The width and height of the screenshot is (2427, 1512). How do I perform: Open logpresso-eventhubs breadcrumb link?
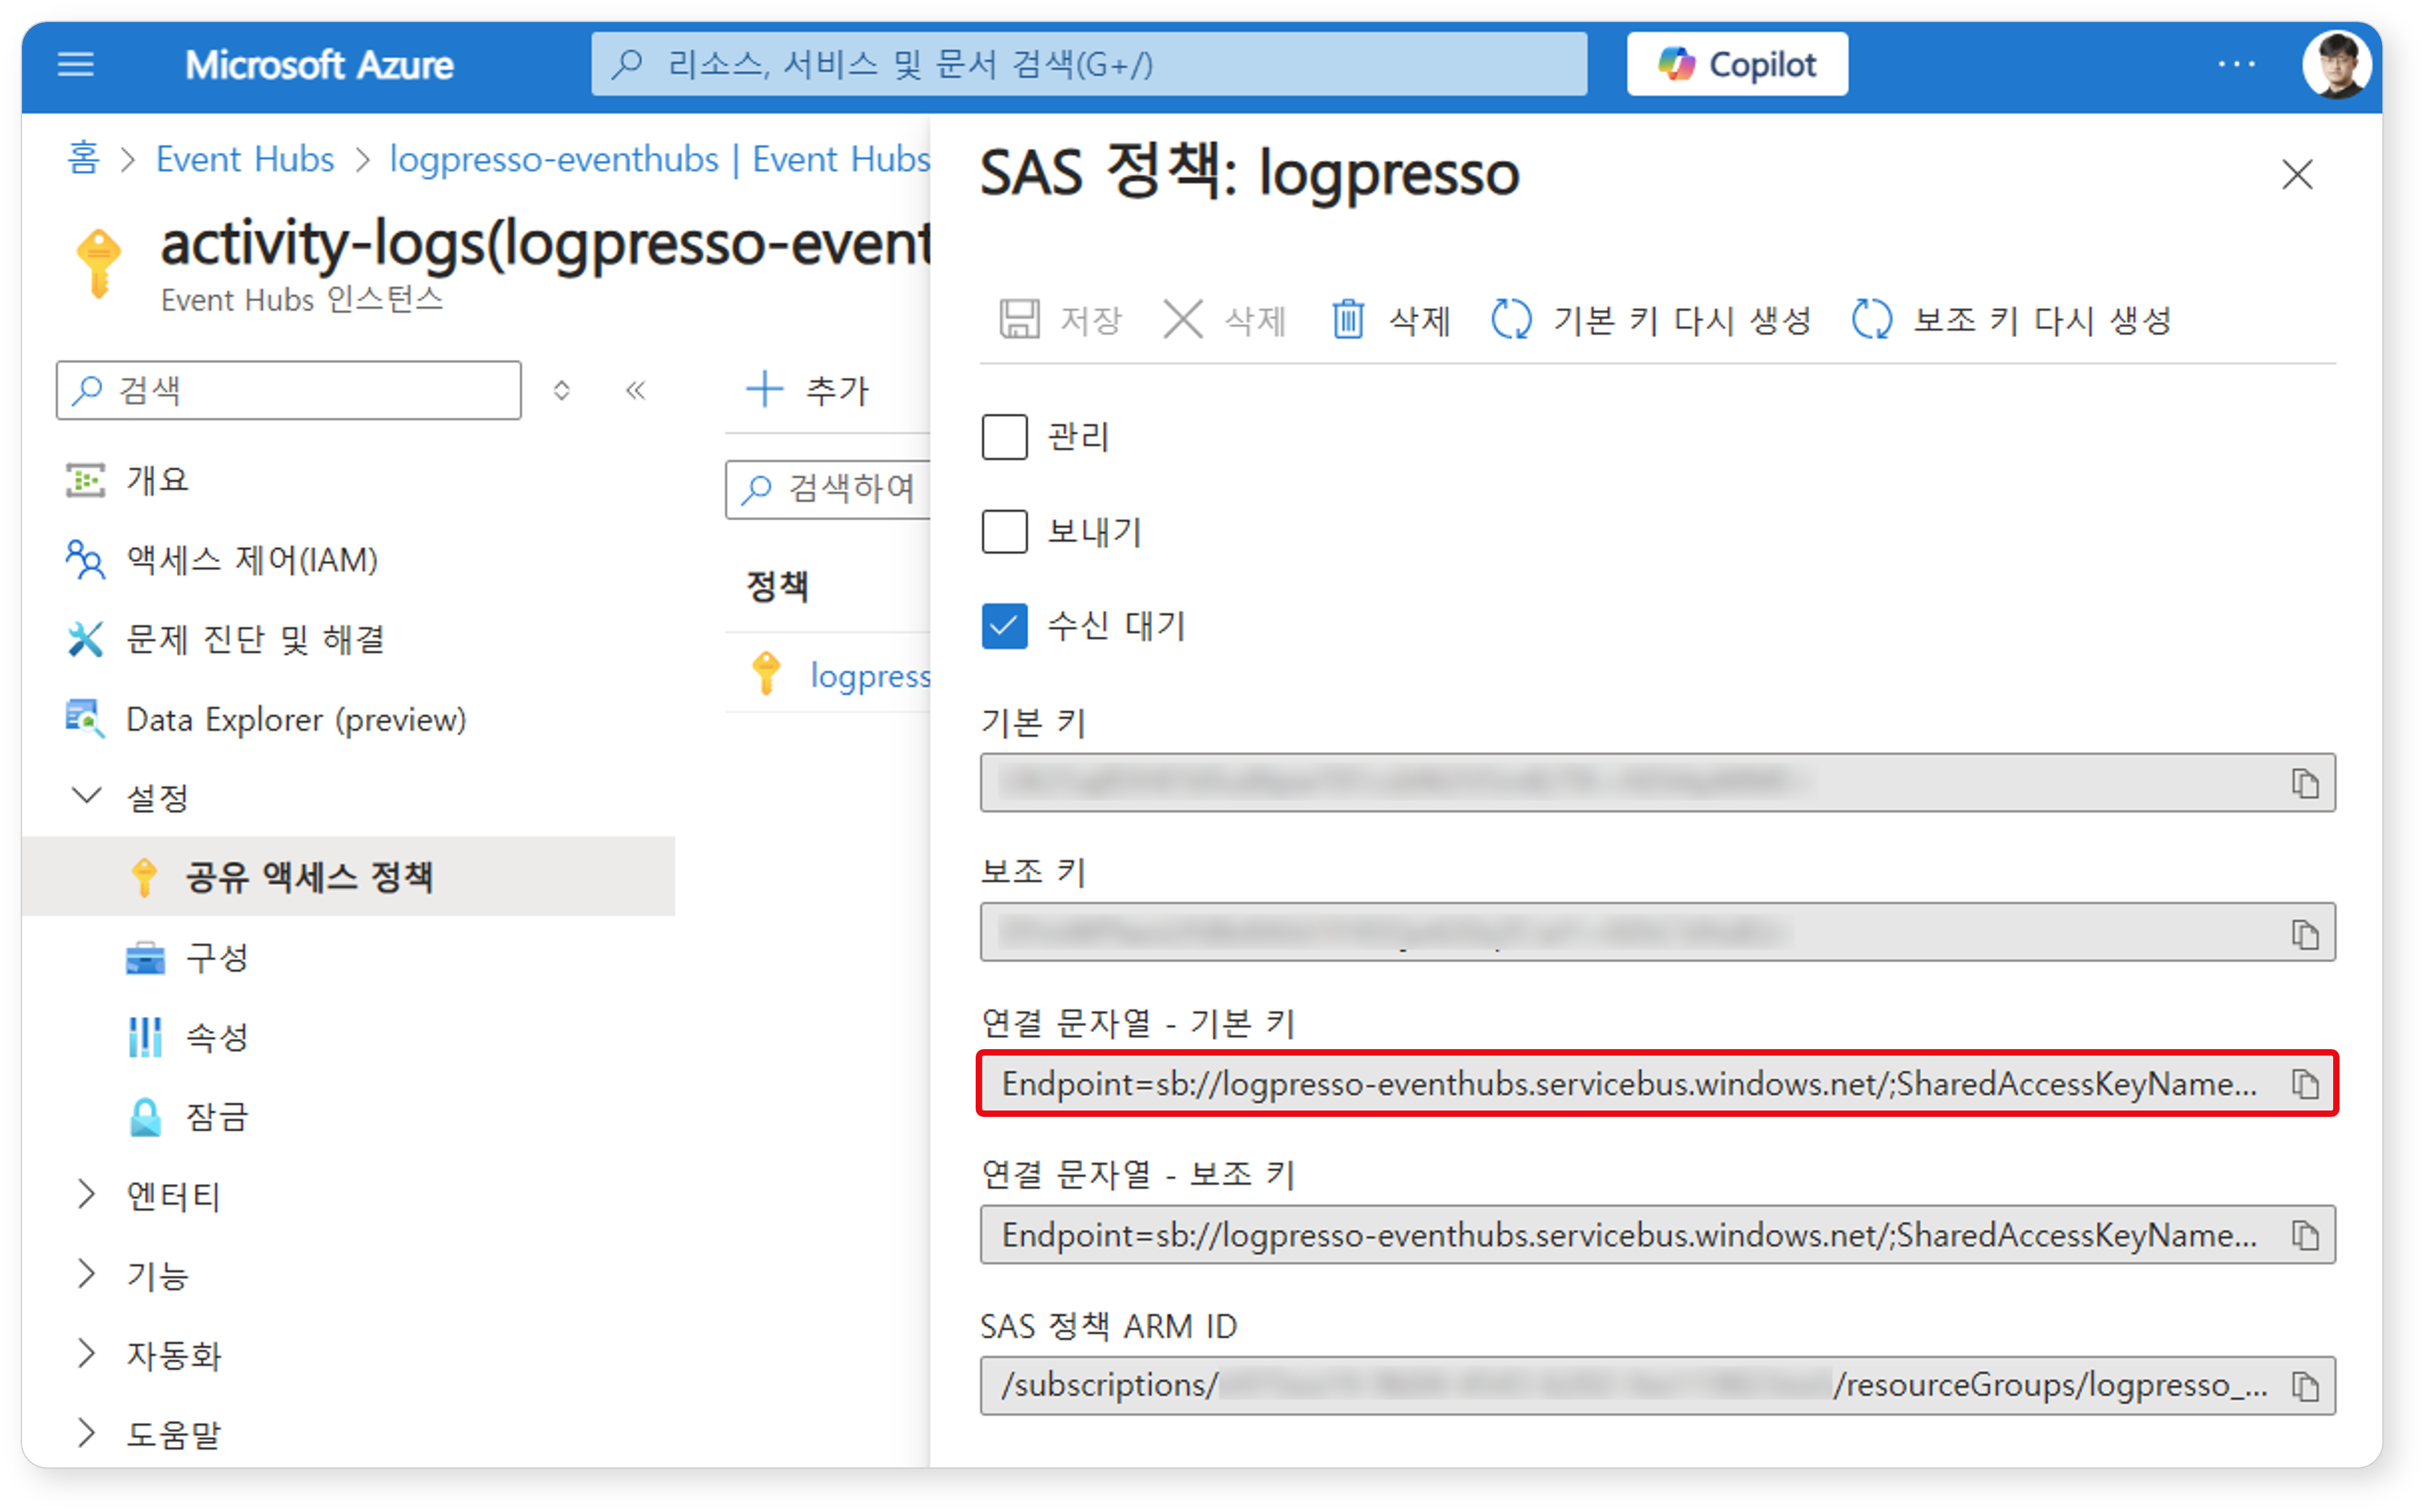[x=660, y=159]
